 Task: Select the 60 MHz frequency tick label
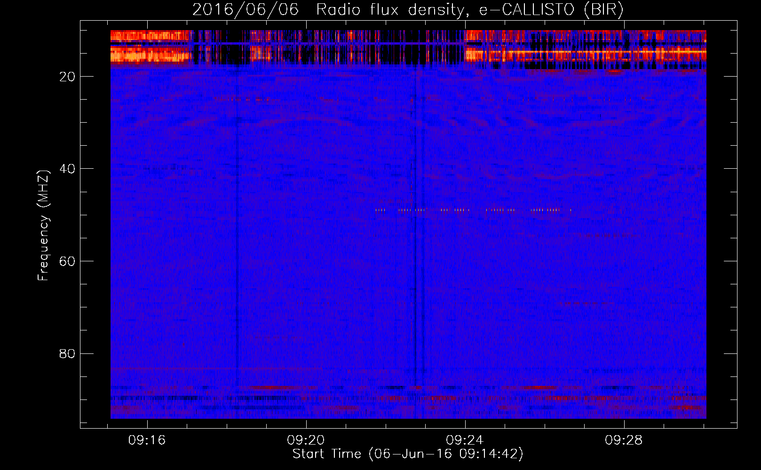[67, 261]
